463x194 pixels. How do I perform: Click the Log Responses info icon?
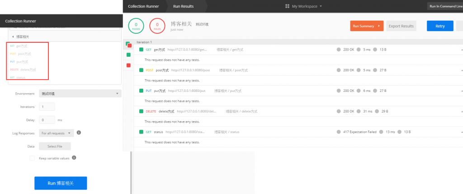point(79,133)
